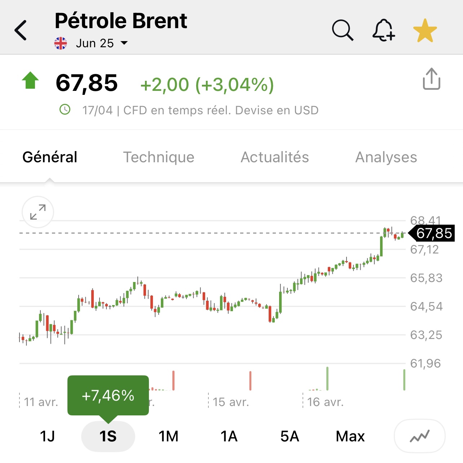Open search with magnifying glass icon
Viewport: 463px width, 463px height.
point(343,30)
